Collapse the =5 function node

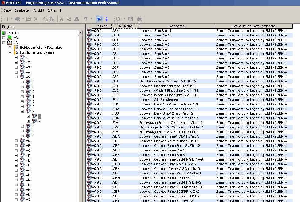click(16, 77)
